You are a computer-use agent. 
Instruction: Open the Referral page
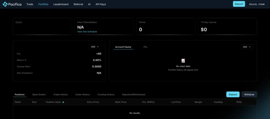pyautogui.click(x=78, y=4)
